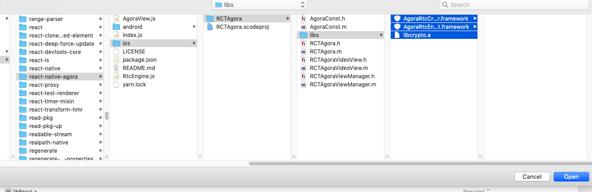Expand the libs folder arrow
Screen dimensions: 592x192
pos(382,35)
